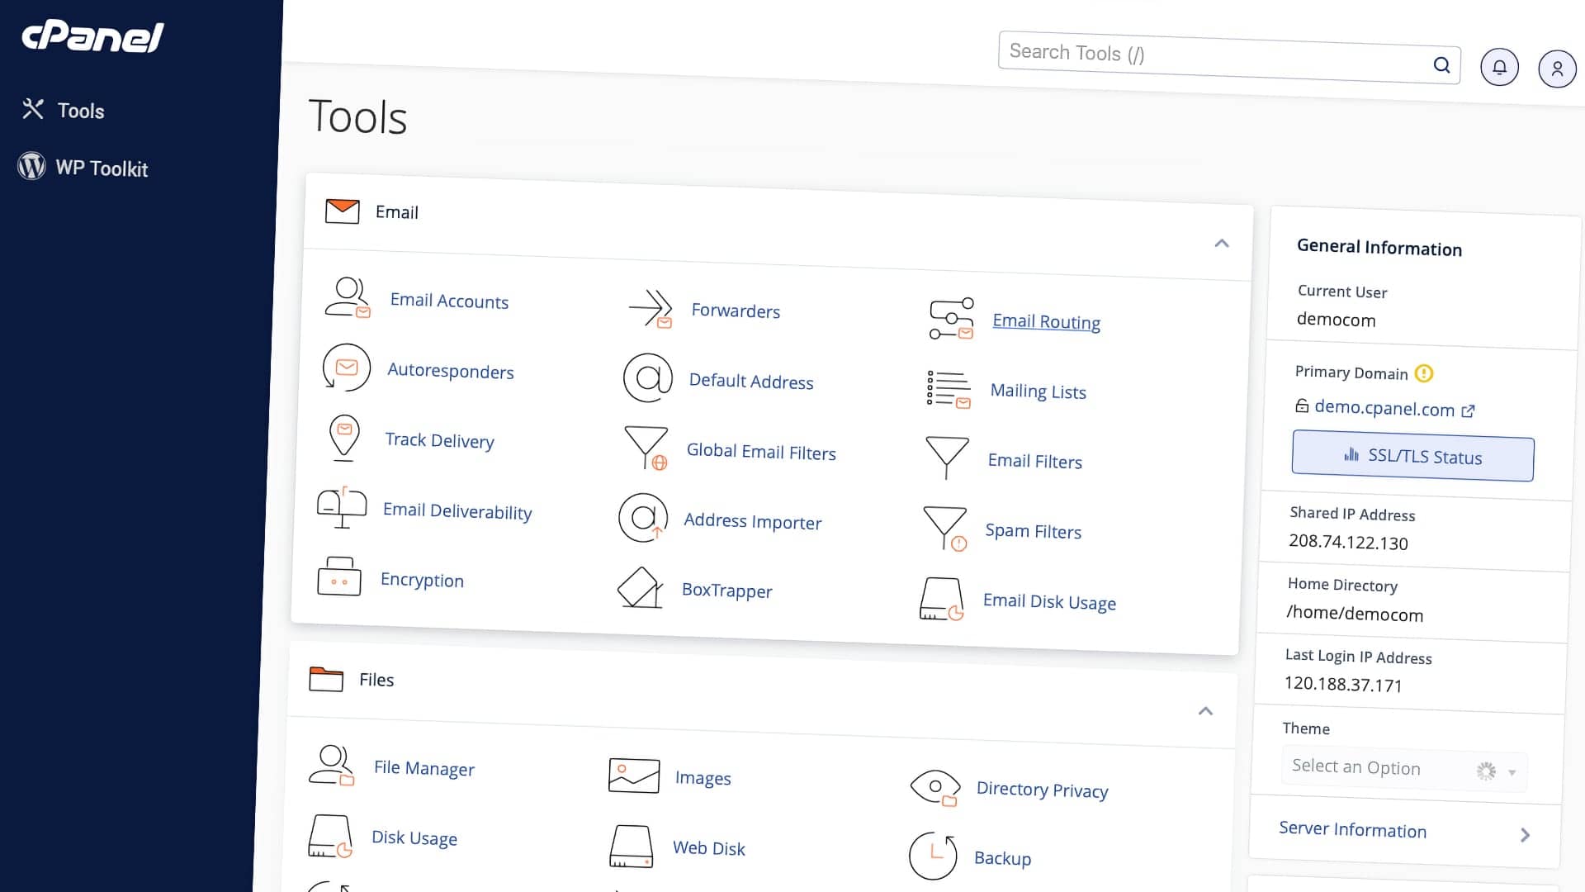
Task: Open the Theme Select an Option dropdown
Action: 1403,769
